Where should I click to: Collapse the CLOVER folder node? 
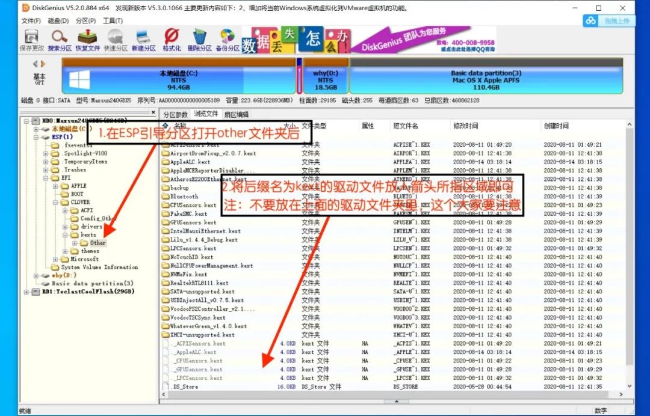55,203
